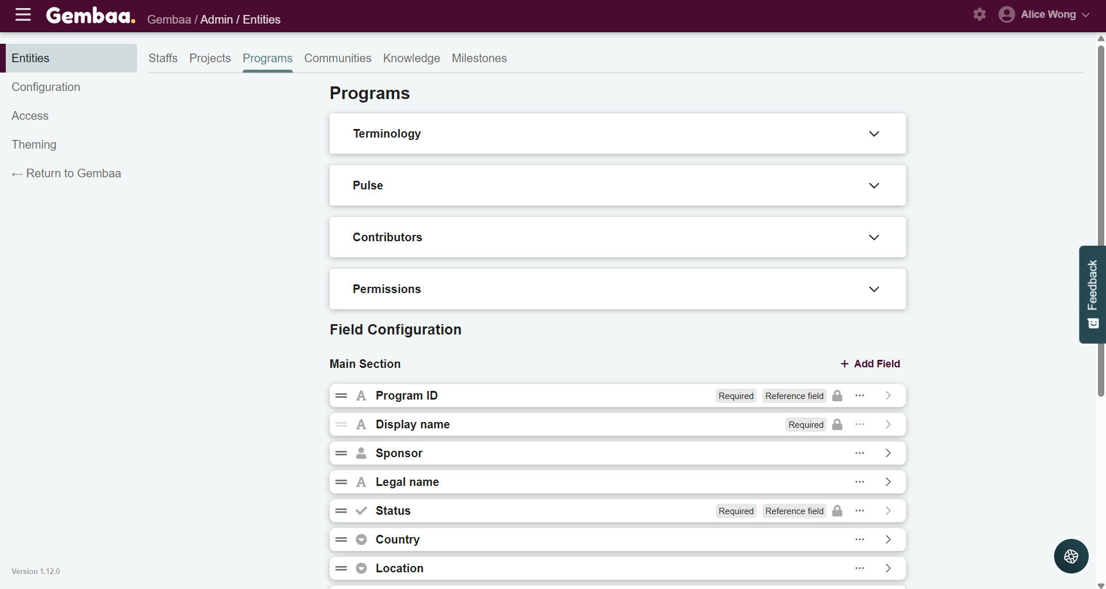Open Alice Wong account dropdown arrow
1106x589 pixels.
[1086, 15]
